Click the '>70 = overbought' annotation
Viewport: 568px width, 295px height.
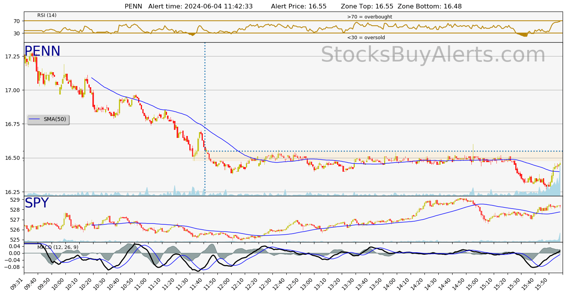pyautogui.click(x=369, y=17)
